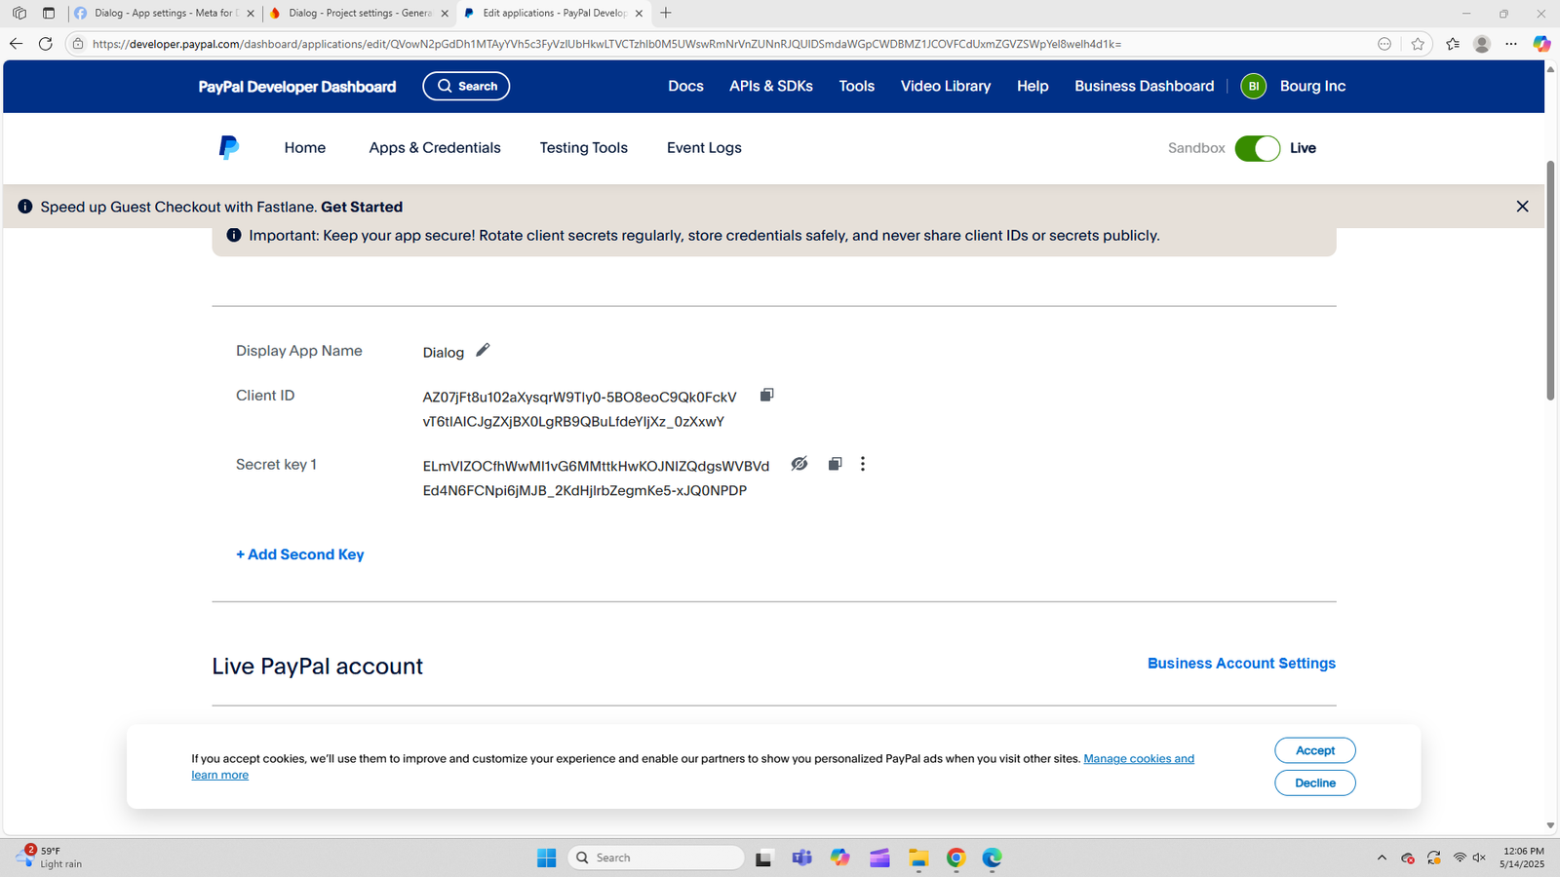This screenshot has width=1560, height=877.
Task: Open browser favorites list icon
Action: [x=1453, y=44]
